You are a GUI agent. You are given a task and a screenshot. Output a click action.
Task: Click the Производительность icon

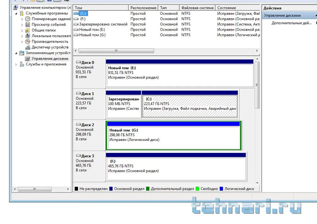click(28, 42)
